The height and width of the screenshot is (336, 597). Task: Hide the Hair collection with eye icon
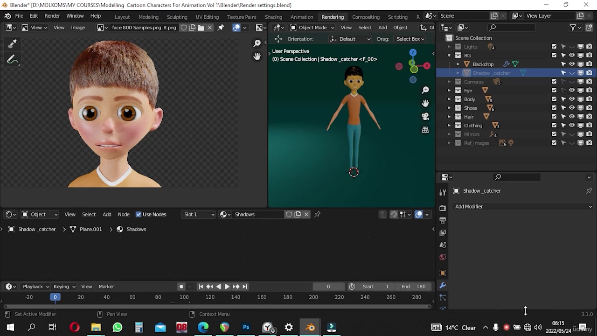pos(572,117)
